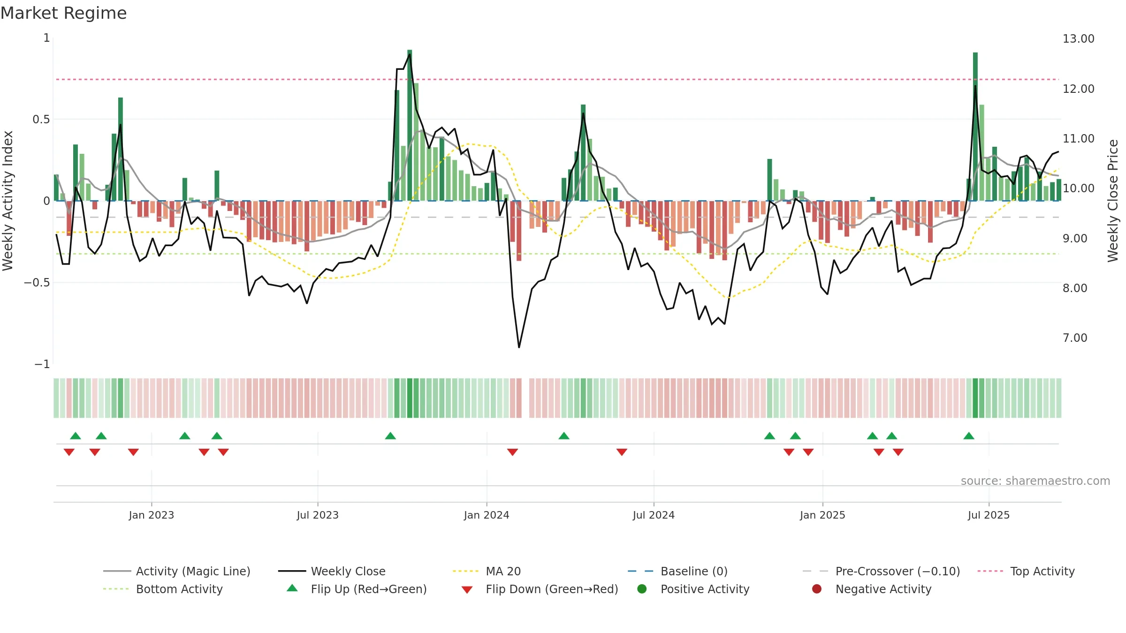Click the red Flip Down marker just after Jan 2024
The image size is (1126, 633).
pos(512,452)
